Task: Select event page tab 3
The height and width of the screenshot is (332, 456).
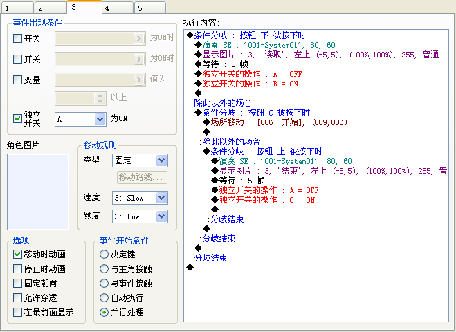Action: coord(84,7)
